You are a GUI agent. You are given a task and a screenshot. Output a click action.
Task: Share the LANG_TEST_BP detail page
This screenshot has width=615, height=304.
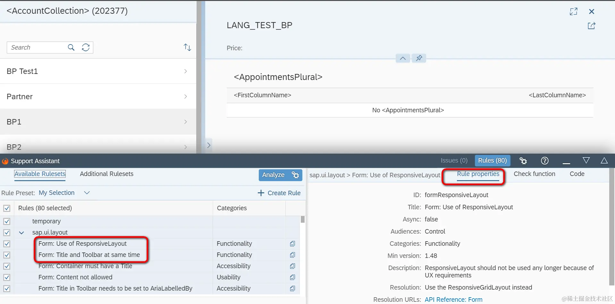pos(592,26)
